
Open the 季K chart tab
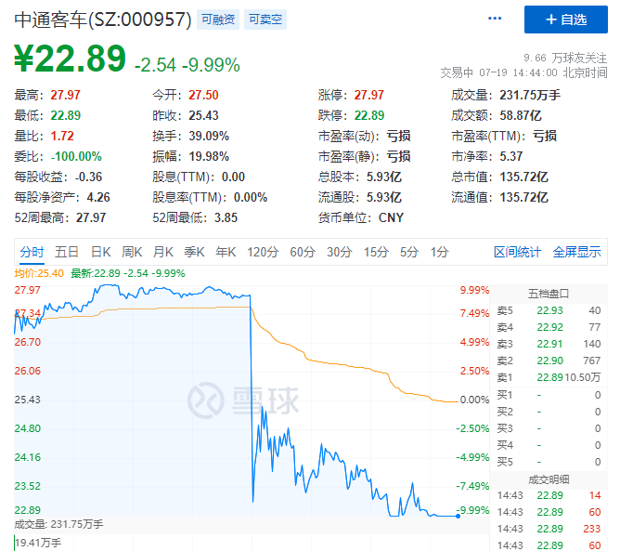point(194,252)
